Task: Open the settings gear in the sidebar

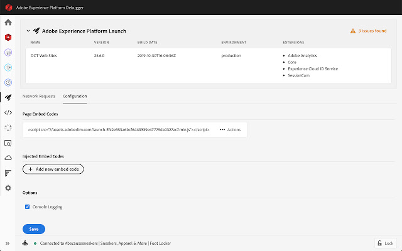Action: pyautogui.click(x=8, y=188)
